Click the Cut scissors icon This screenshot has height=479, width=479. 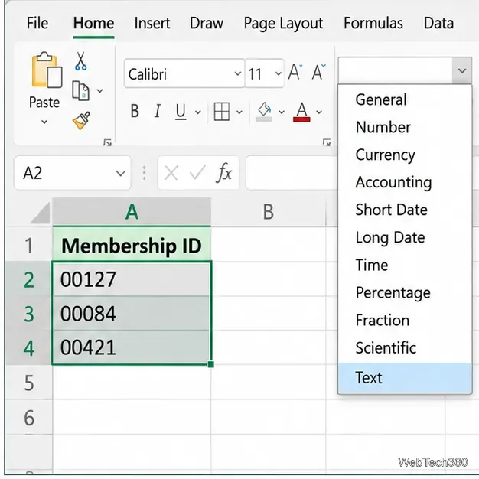point(80,61)
